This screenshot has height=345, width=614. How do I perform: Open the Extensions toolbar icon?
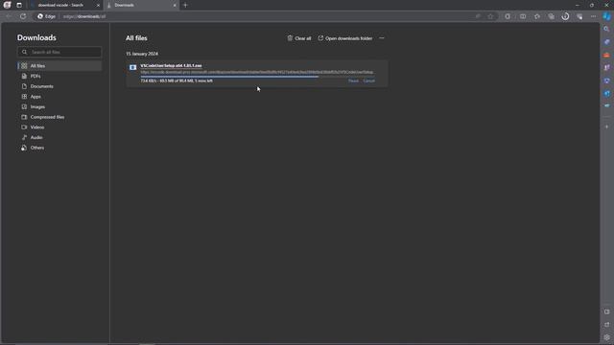508,16
